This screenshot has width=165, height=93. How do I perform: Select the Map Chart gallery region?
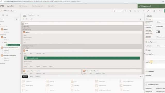click(75, 90)
